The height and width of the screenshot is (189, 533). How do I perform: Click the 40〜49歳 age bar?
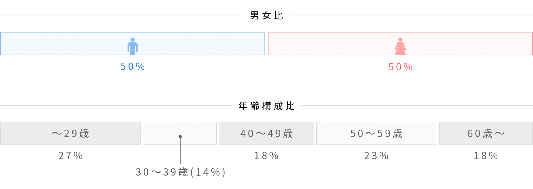(266, 133)
